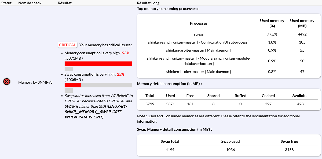
Task: Click the Résultat Long column header
Action: (148, 3)
